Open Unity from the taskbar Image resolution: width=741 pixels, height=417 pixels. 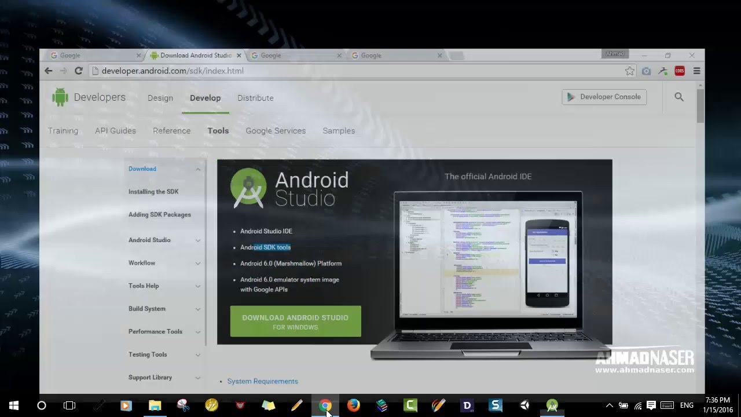(x=524, y=405)
